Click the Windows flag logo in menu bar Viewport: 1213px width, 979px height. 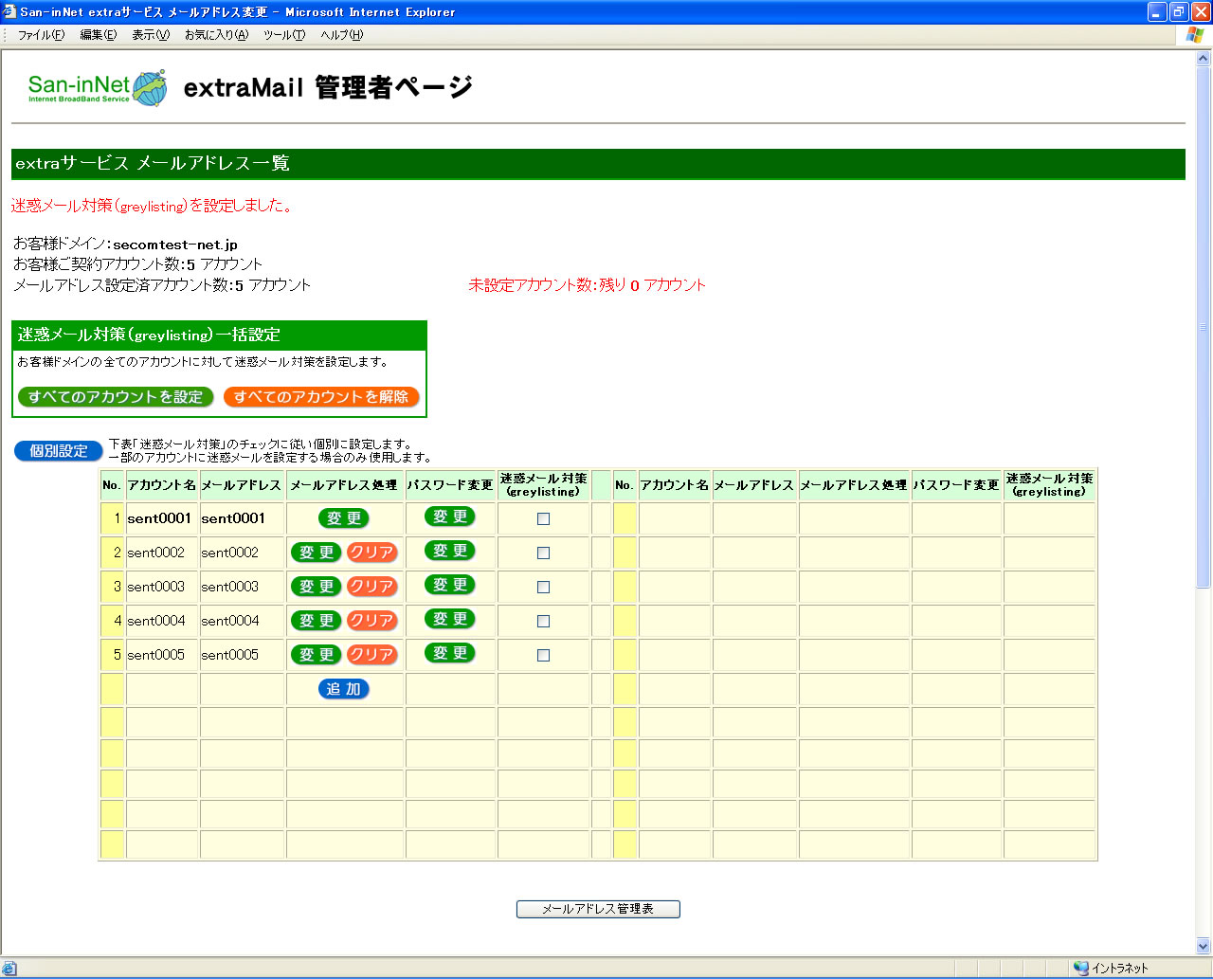point(1195,35)
